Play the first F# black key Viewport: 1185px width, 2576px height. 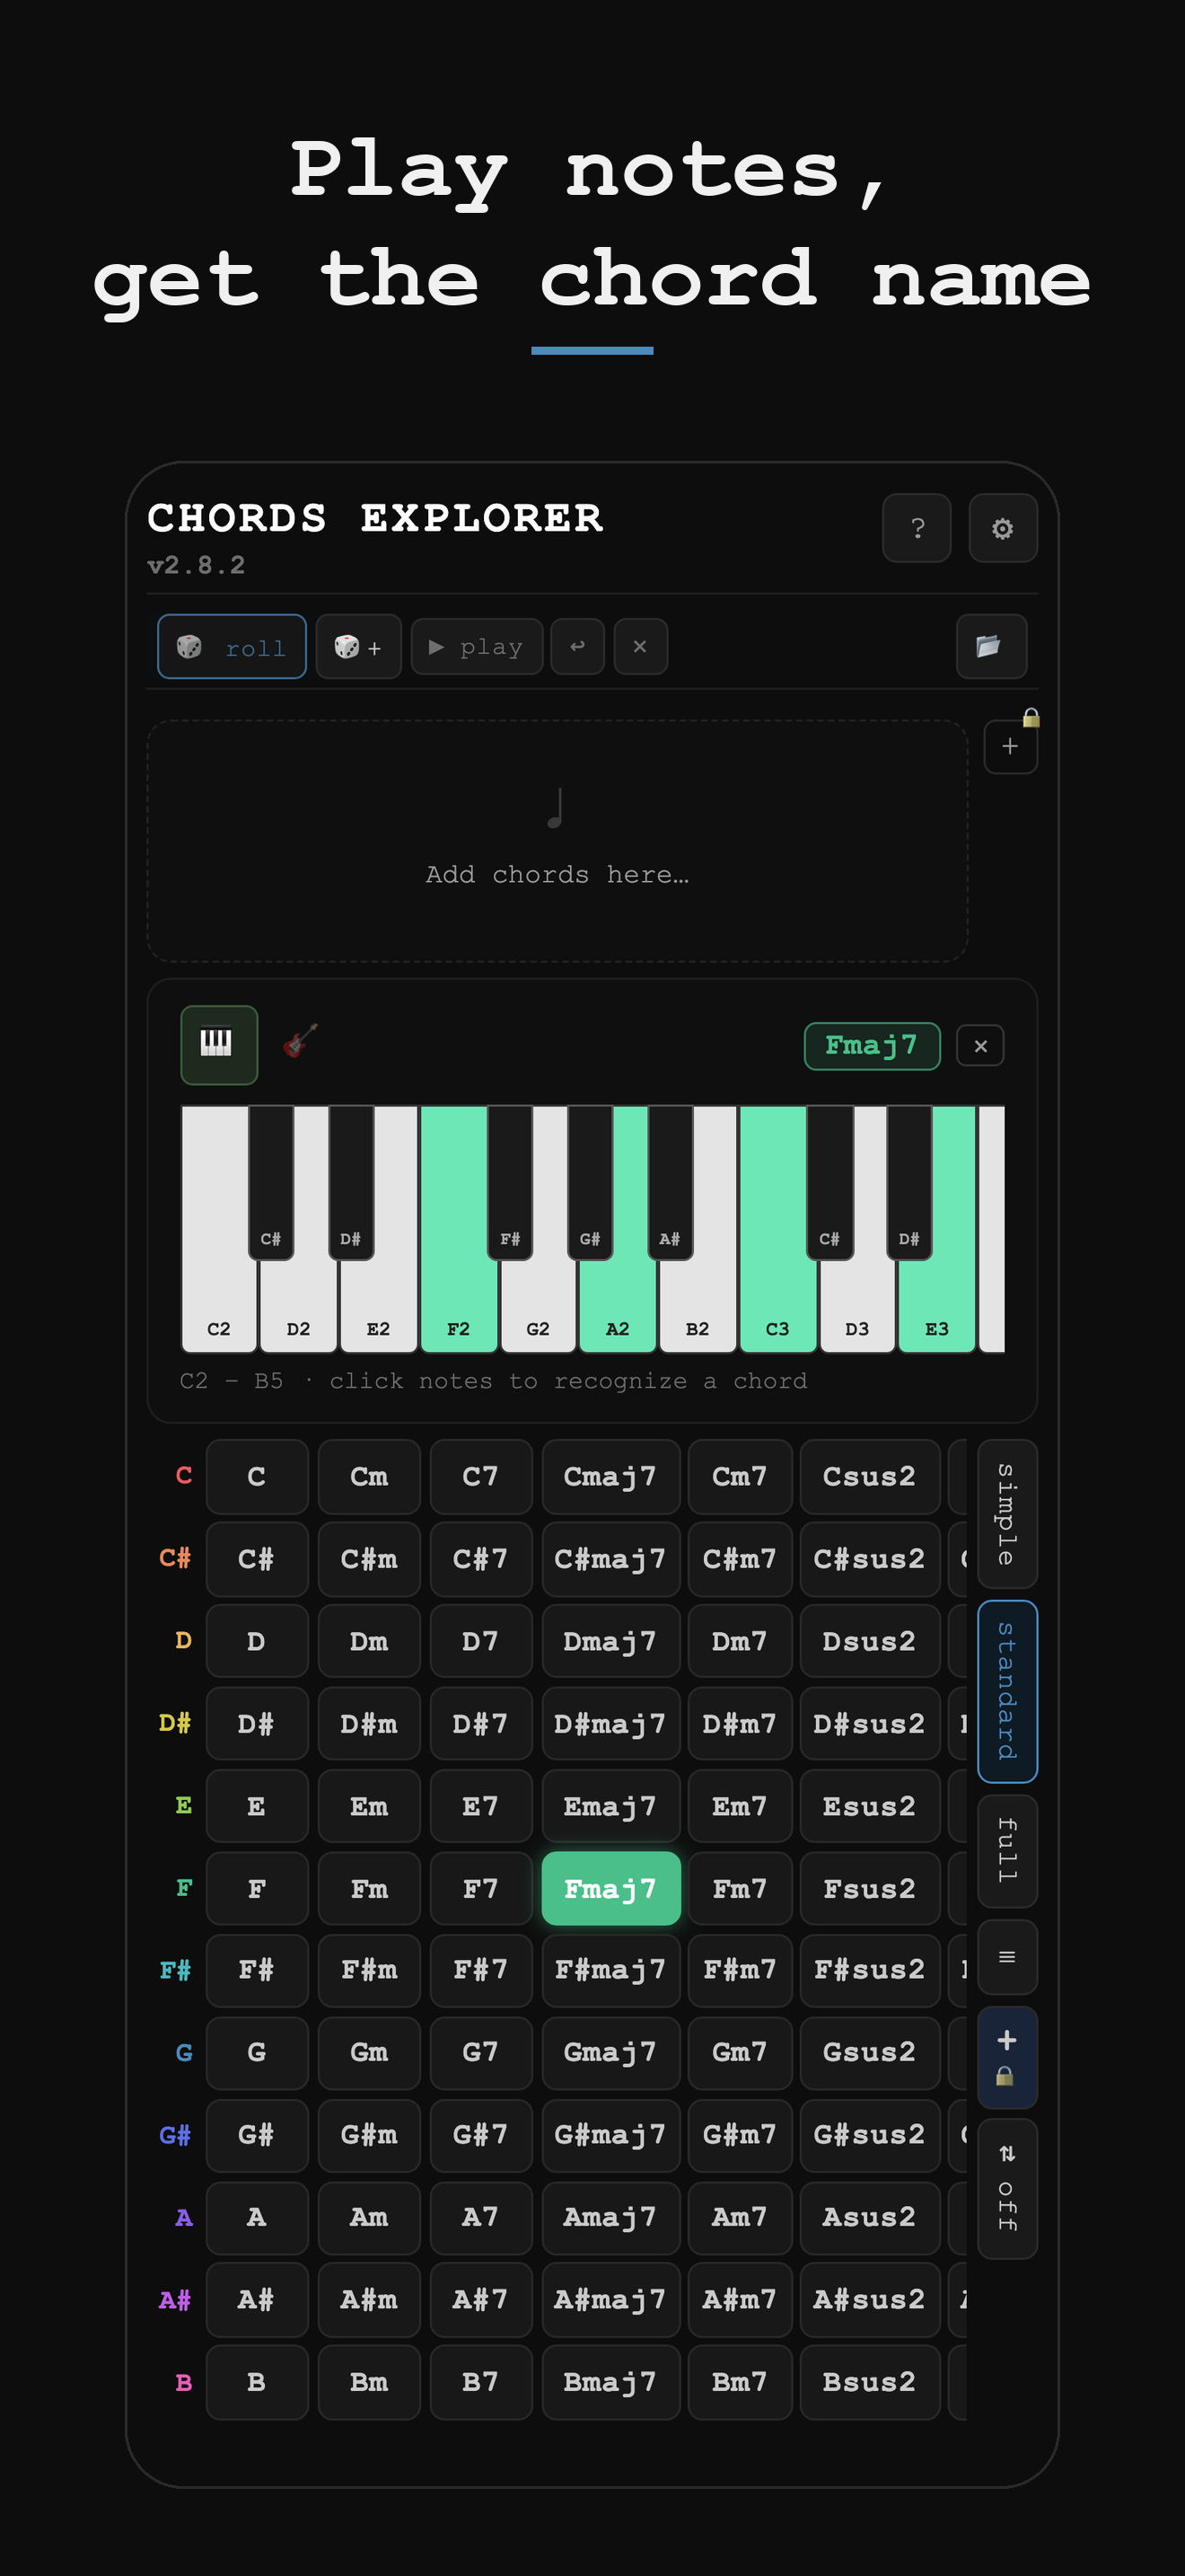pos(510,1182)
